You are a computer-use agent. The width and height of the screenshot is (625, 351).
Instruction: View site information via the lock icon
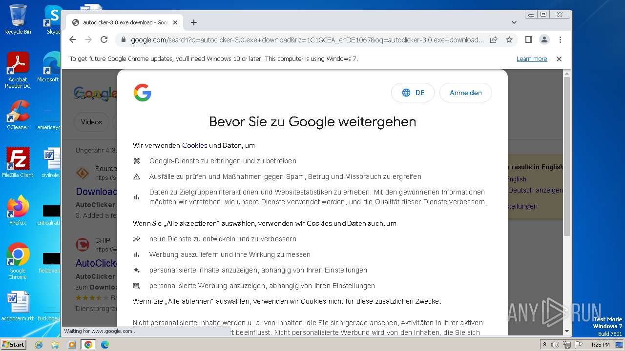(124, 39)
